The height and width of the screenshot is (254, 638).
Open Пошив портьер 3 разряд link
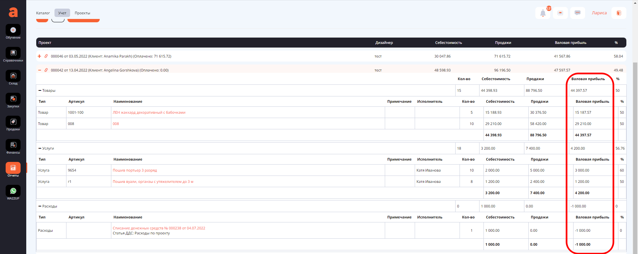coord(135,170)
